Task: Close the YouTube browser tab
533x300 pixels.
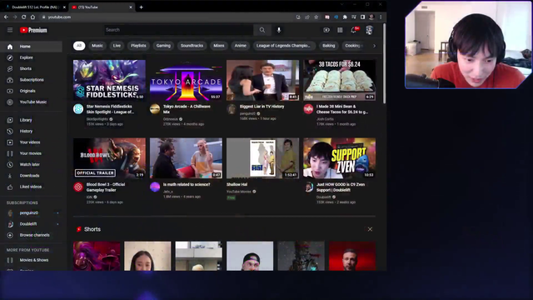Action: [131, 7]
